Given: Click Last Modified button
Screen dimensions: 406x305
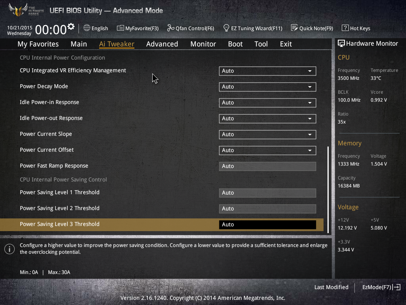Looking at the screenshot, I should (x=331, y=287).
